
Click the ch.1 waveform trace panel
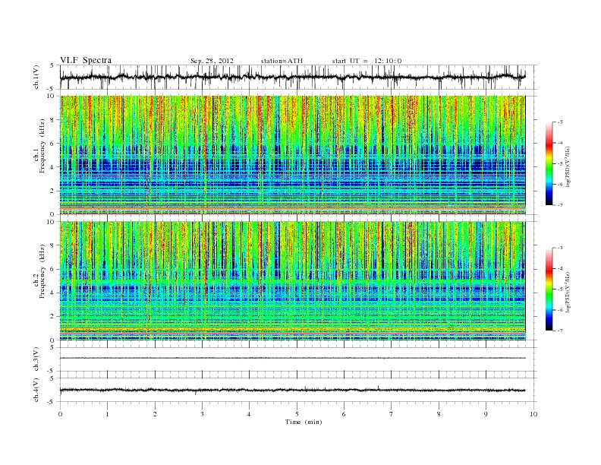point(298,77)
